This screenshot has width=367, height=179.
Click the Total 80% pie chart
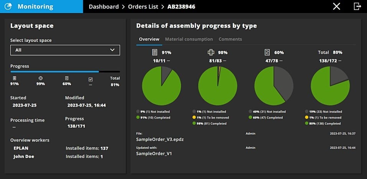(330, 86)
